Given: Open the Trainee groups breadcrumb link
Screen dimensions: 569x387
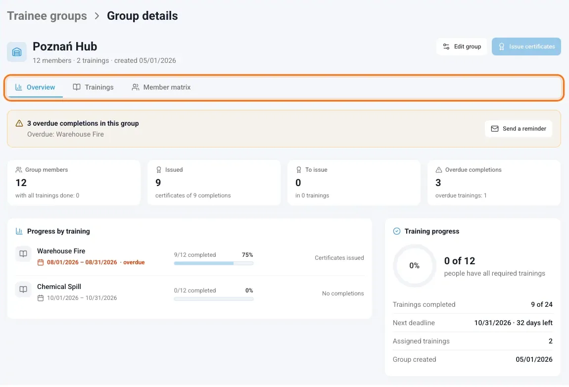Looking at the screenshot, I should [x=47, y=16].
